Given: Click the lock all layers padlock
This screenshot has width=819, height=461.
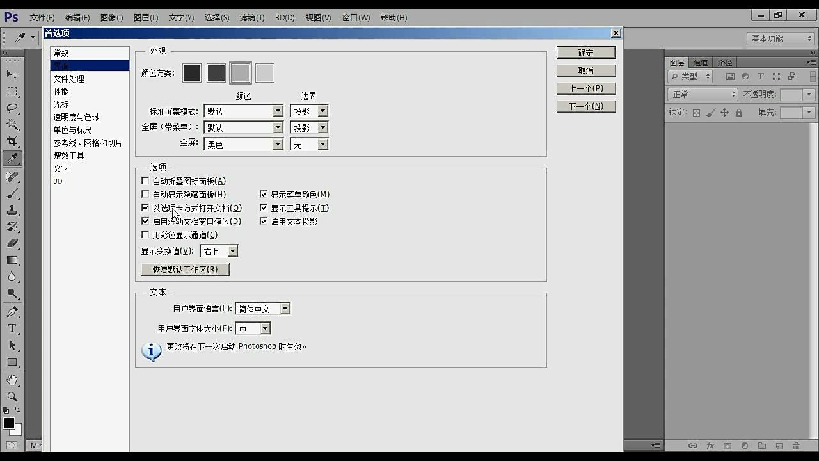Looking at the screenshot, I should 739,113.
